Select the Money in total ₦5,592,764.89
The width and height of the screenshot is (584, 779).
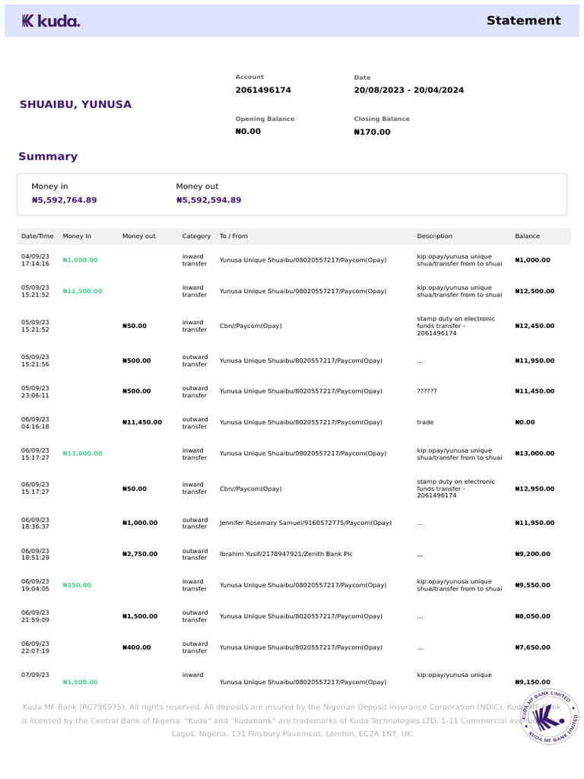pyautogui.click(x=64, y=200)
